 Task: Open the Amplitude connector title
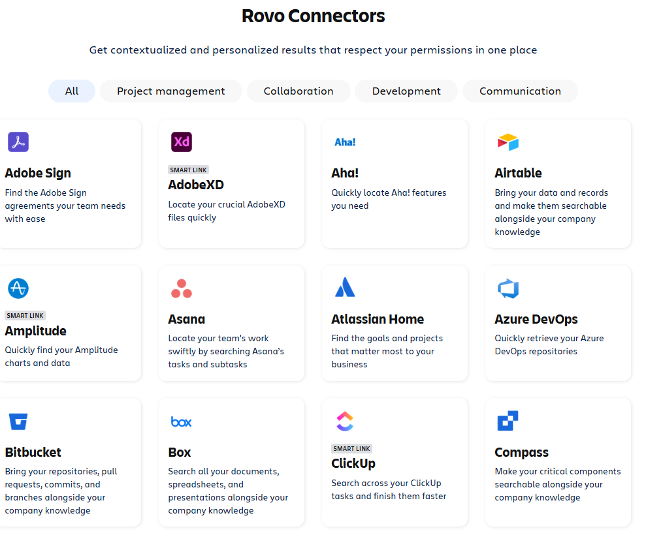pyautogui.click(x=35, y=331)
